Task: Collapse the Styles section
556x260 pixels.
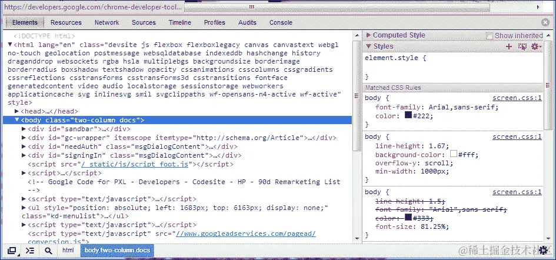Action: [368, 46]
